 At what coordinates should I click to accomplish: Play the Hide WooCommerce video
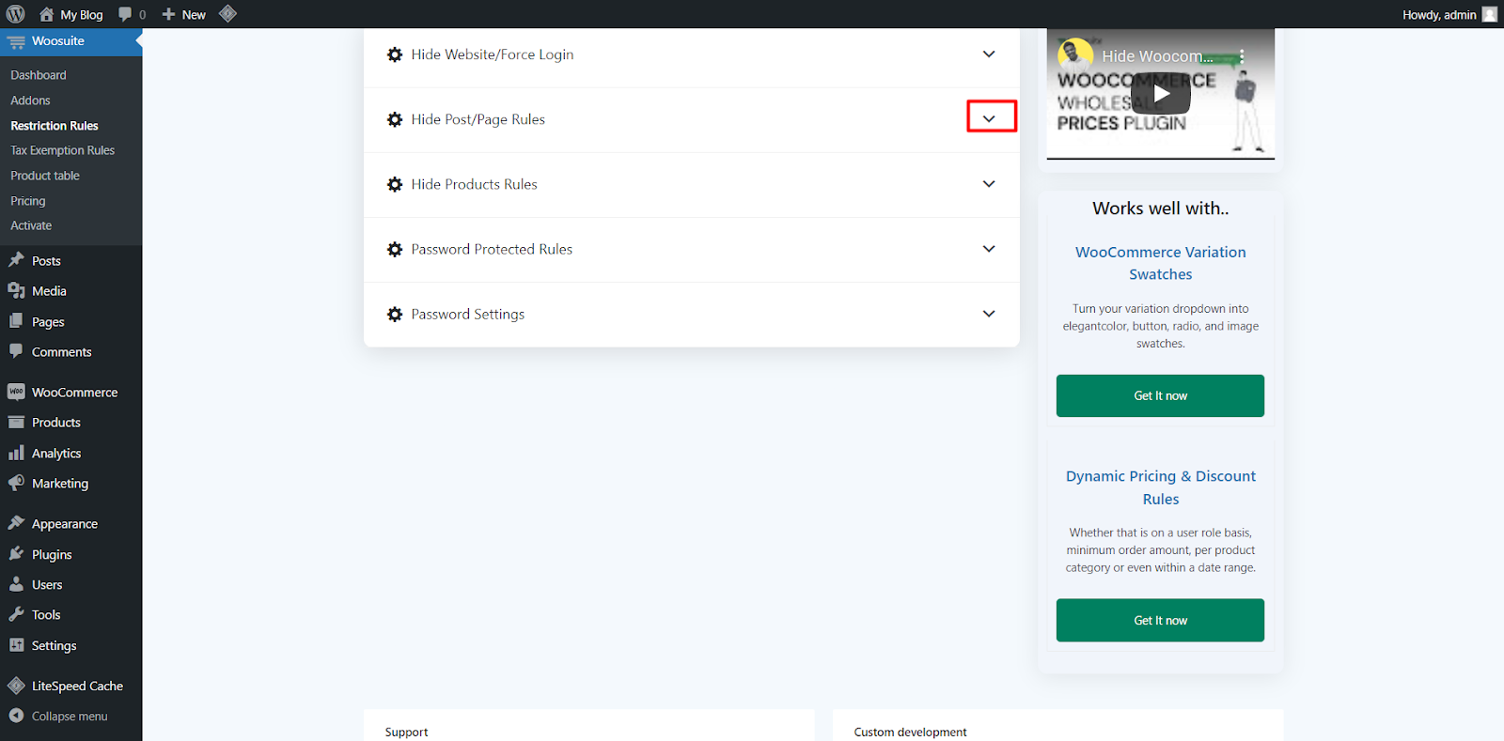(x=1161, y=93)
